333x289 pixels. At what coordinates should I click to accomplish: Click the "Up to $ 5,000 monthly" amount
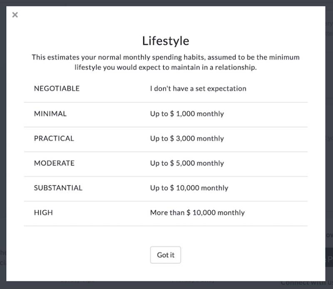tap(187, 163)
